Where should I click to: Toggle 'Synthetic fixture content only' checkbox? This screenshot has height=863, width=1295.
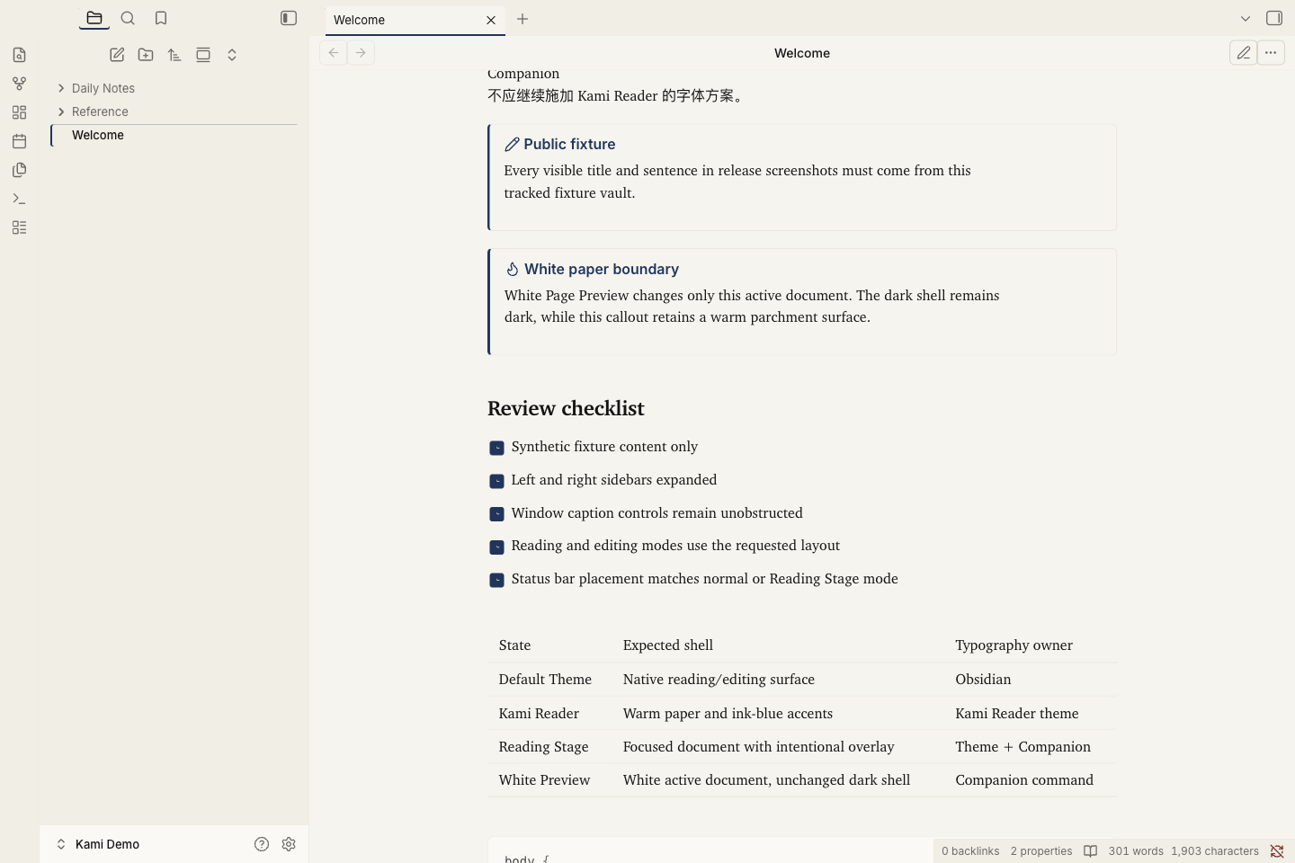tap(496, 448)
